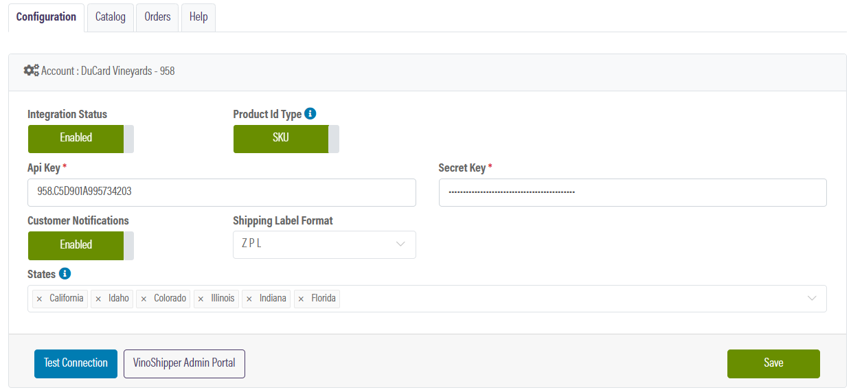Viewport: 851px width, 390px height.
Task: Click the Test Connection button
Action: [76, 363]
